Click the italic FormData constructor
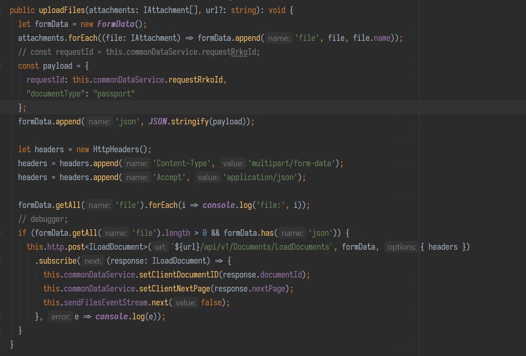Screen dimensions: 526x356 click(116, 24)
